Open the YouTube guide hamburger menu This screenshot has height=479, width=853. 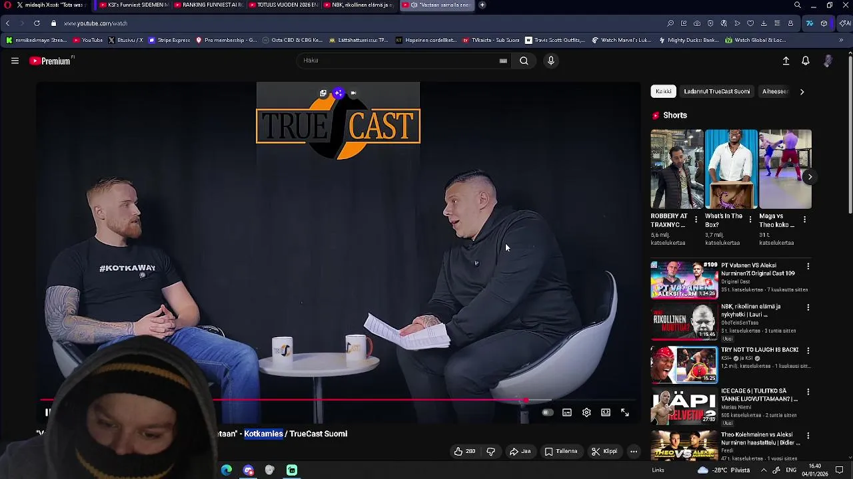[x=15, y=61]
